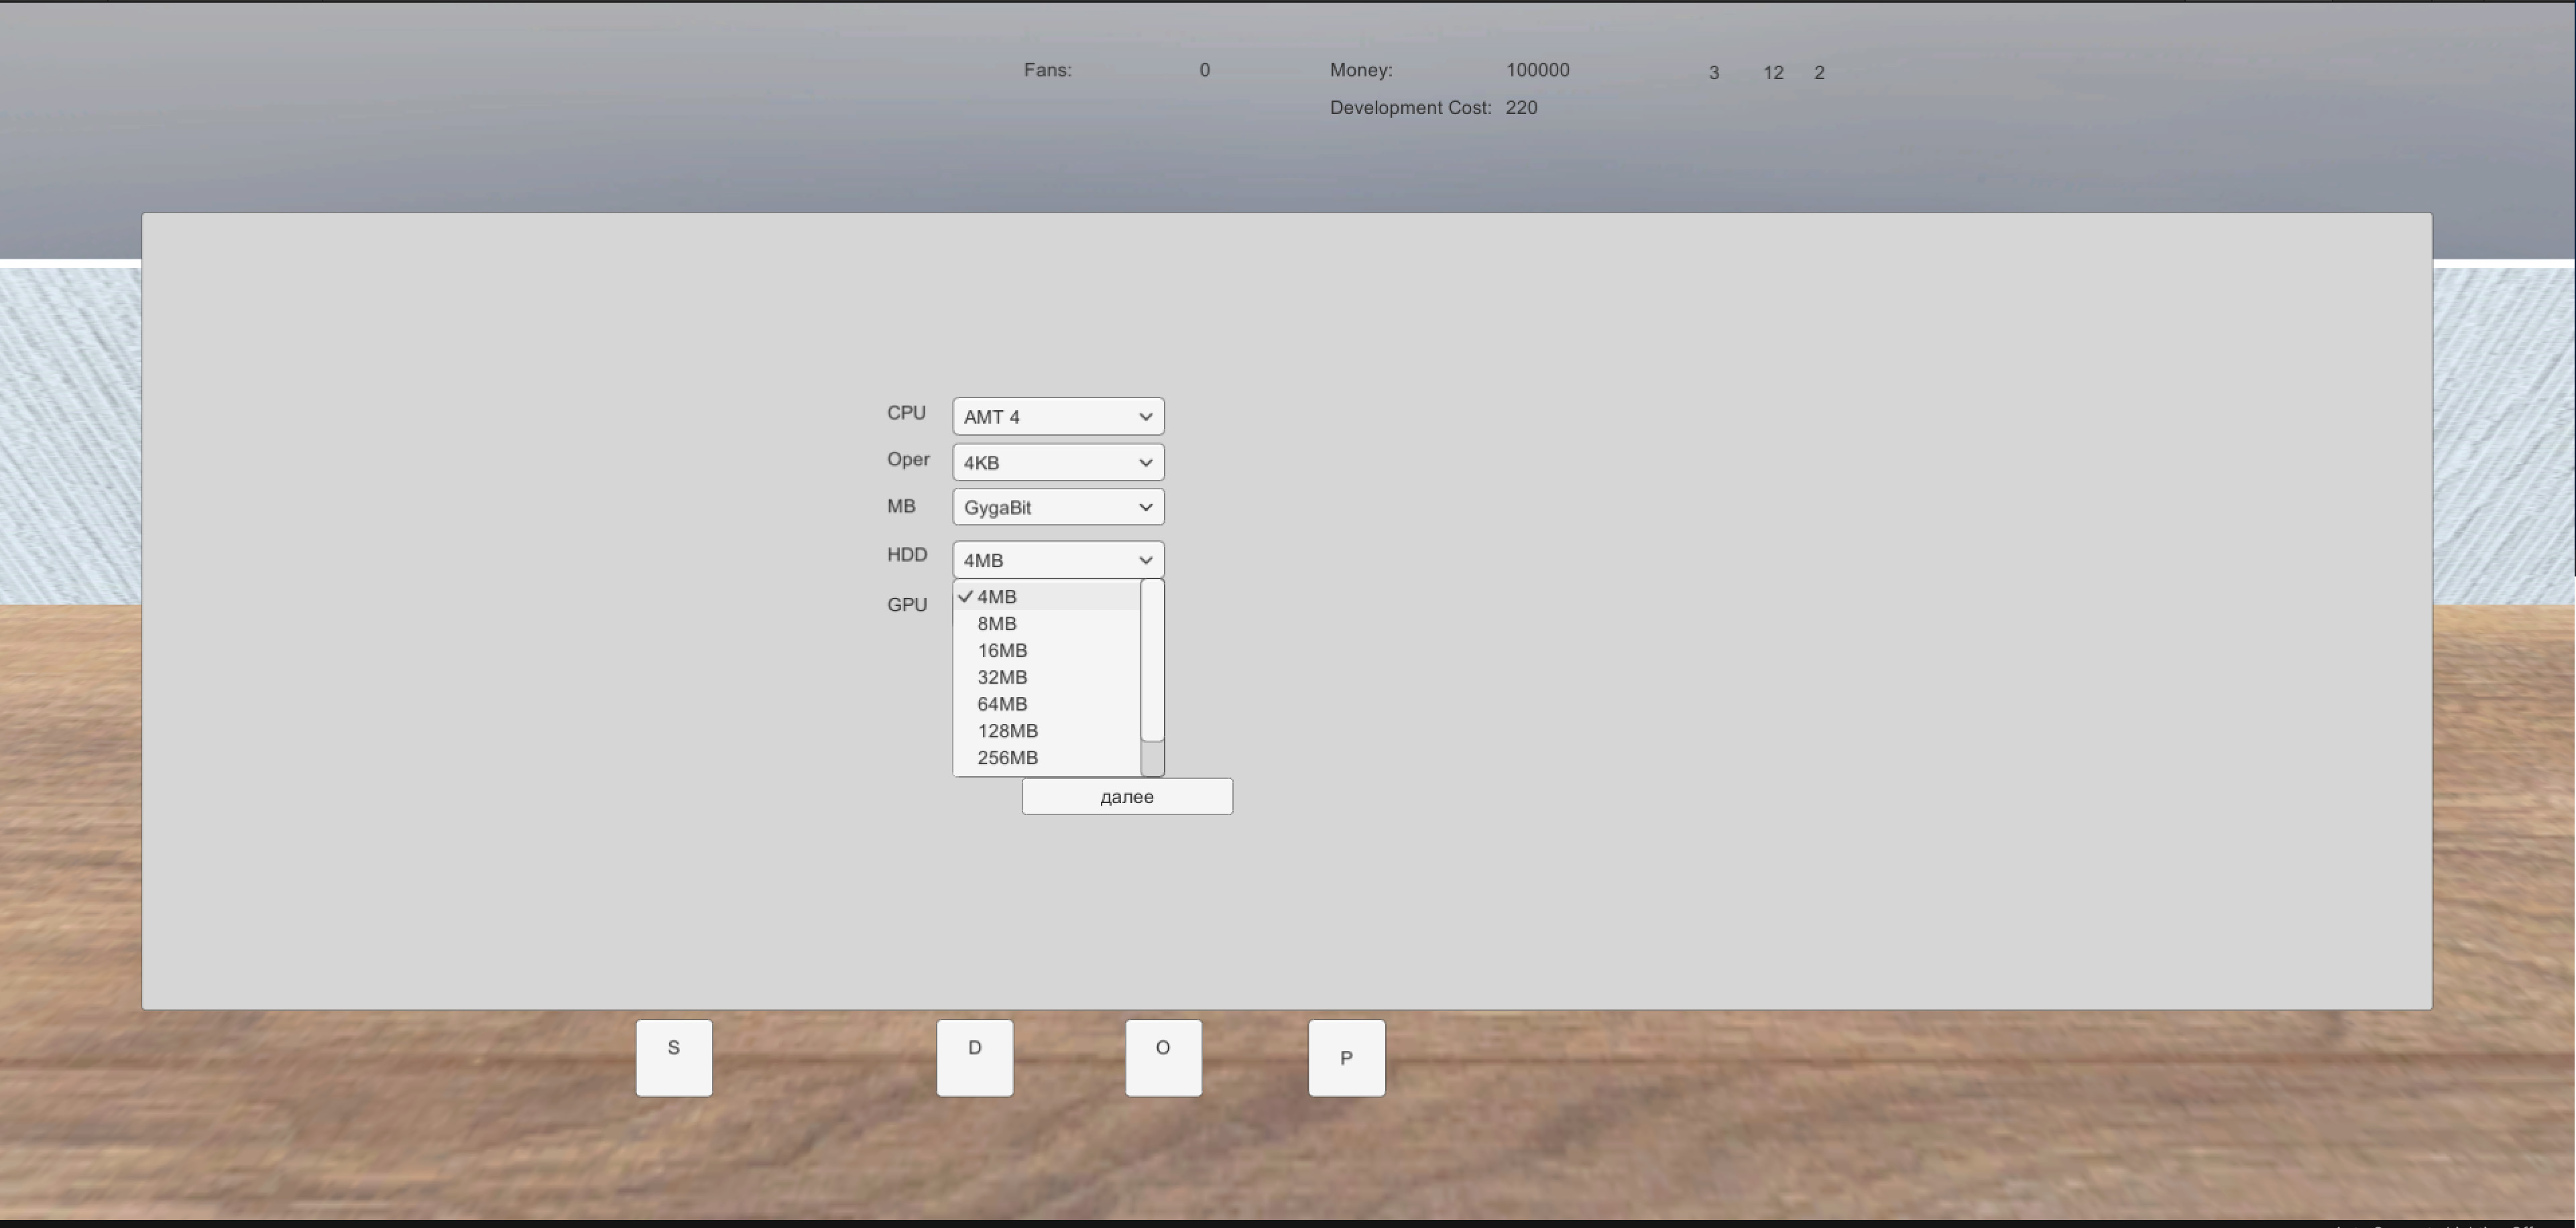The width and height of the screenshot is (2576, 1228).
Task: Click the chevron on the HDD selector
Action: coord(1146,559)
